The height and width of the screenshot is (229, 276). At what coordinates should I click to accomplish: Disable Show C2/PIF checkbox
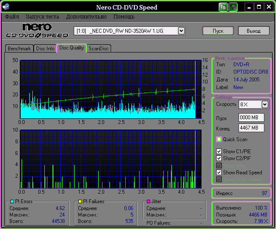(219, 158)
